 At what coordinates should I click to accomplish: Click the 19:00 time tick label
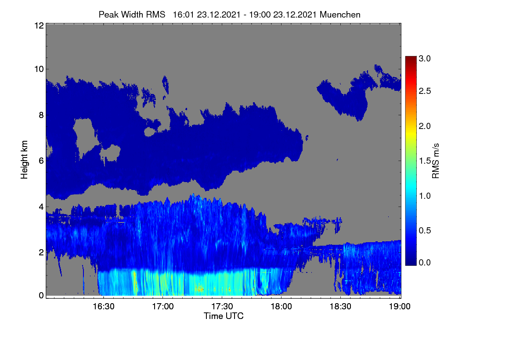click(399, 307)
